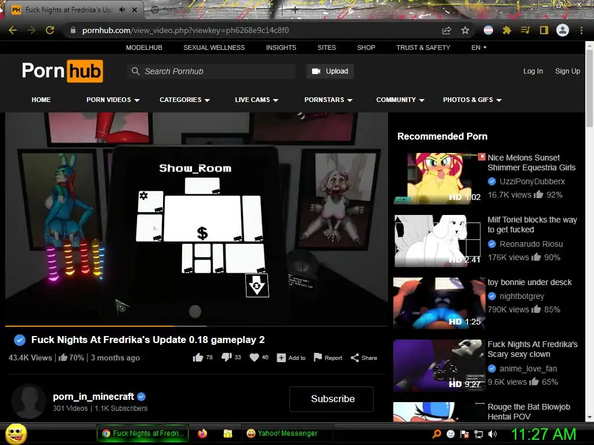Expand the PHOTOS & GIFS menu
Screen dimensions: 594x445
472,100
